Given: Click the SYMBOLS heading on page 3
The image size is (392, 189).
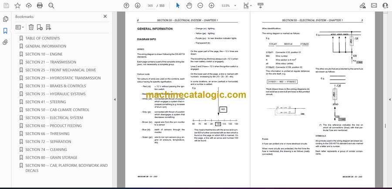Looking at the screenshot, I should point(320,136).
